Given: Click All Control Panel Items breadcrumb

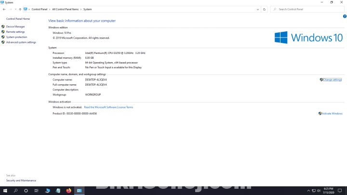Looking at the screenshot, I should (65, 9).
